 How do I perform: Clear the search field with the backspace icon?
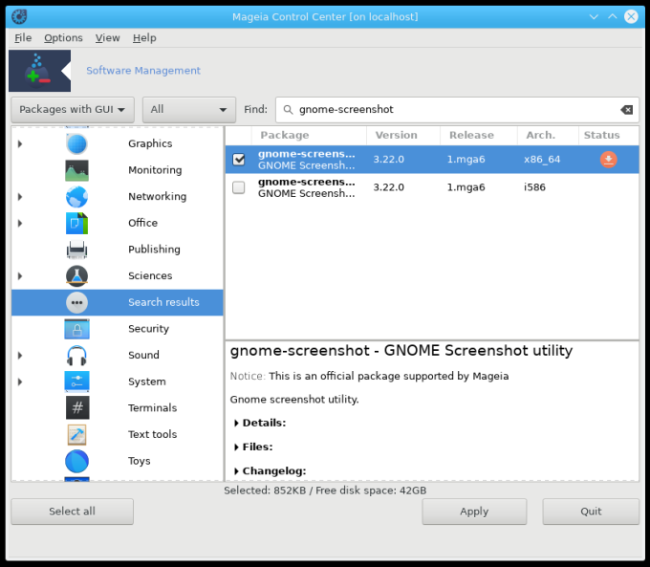tap(626, 110)
